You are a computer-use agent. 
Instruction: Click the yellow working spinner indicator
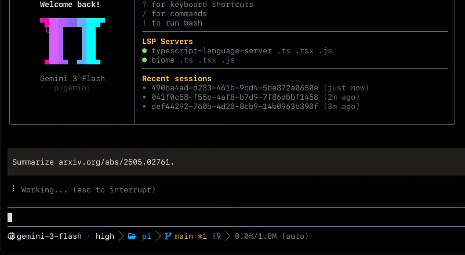13,189
